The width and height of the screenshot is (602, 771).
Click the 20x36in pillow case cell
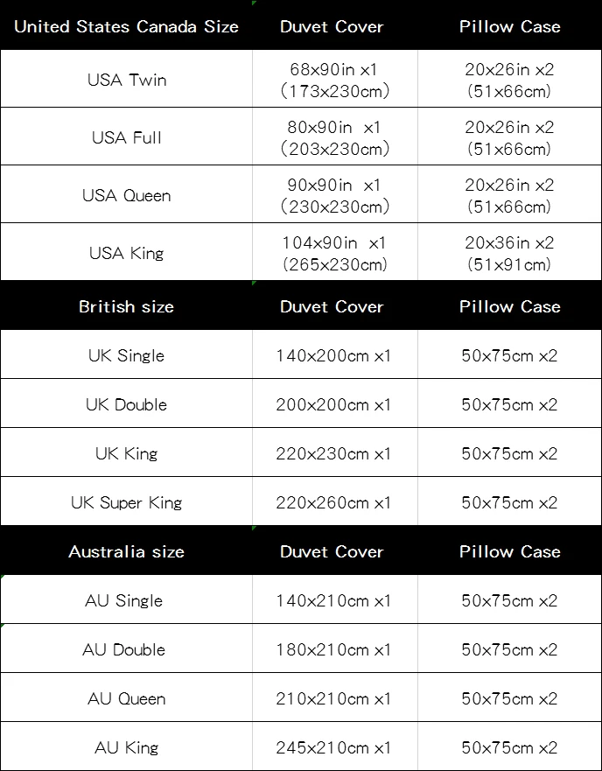pos(509,253)
